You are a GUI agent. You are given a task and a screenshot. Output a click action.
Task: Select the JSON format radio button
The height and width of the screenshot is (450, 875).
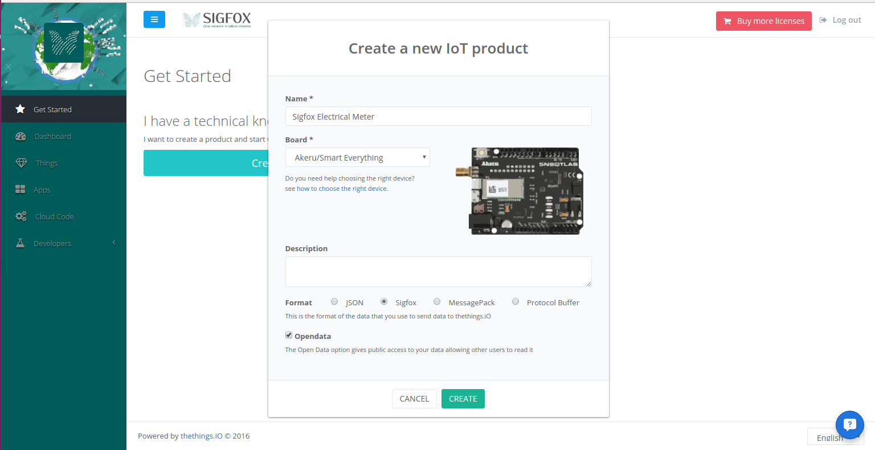(x=334, y=302)
